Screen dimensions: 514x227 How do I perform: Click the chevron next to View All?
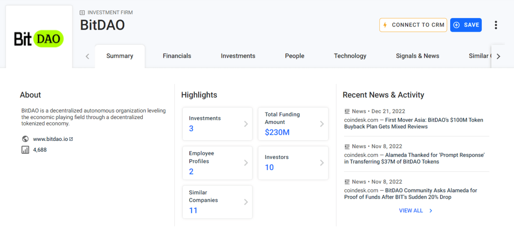431,211
